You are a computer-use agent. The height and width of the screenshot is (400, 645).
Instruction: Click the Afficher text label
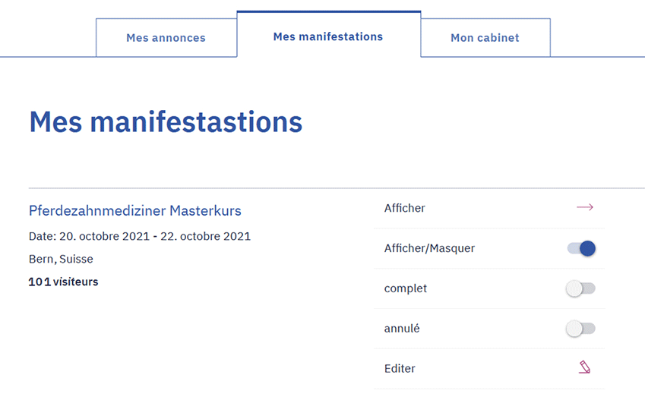coord(405,208)
